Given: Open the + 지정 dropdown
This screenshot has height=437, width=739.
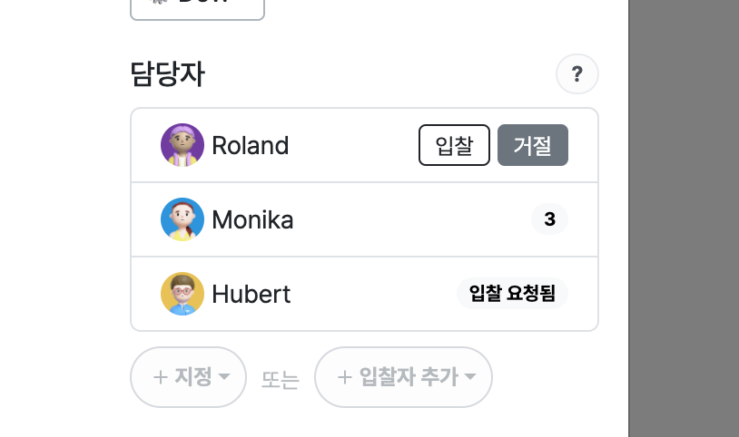Looking at the screenshot, I should [x=189, y=377].
